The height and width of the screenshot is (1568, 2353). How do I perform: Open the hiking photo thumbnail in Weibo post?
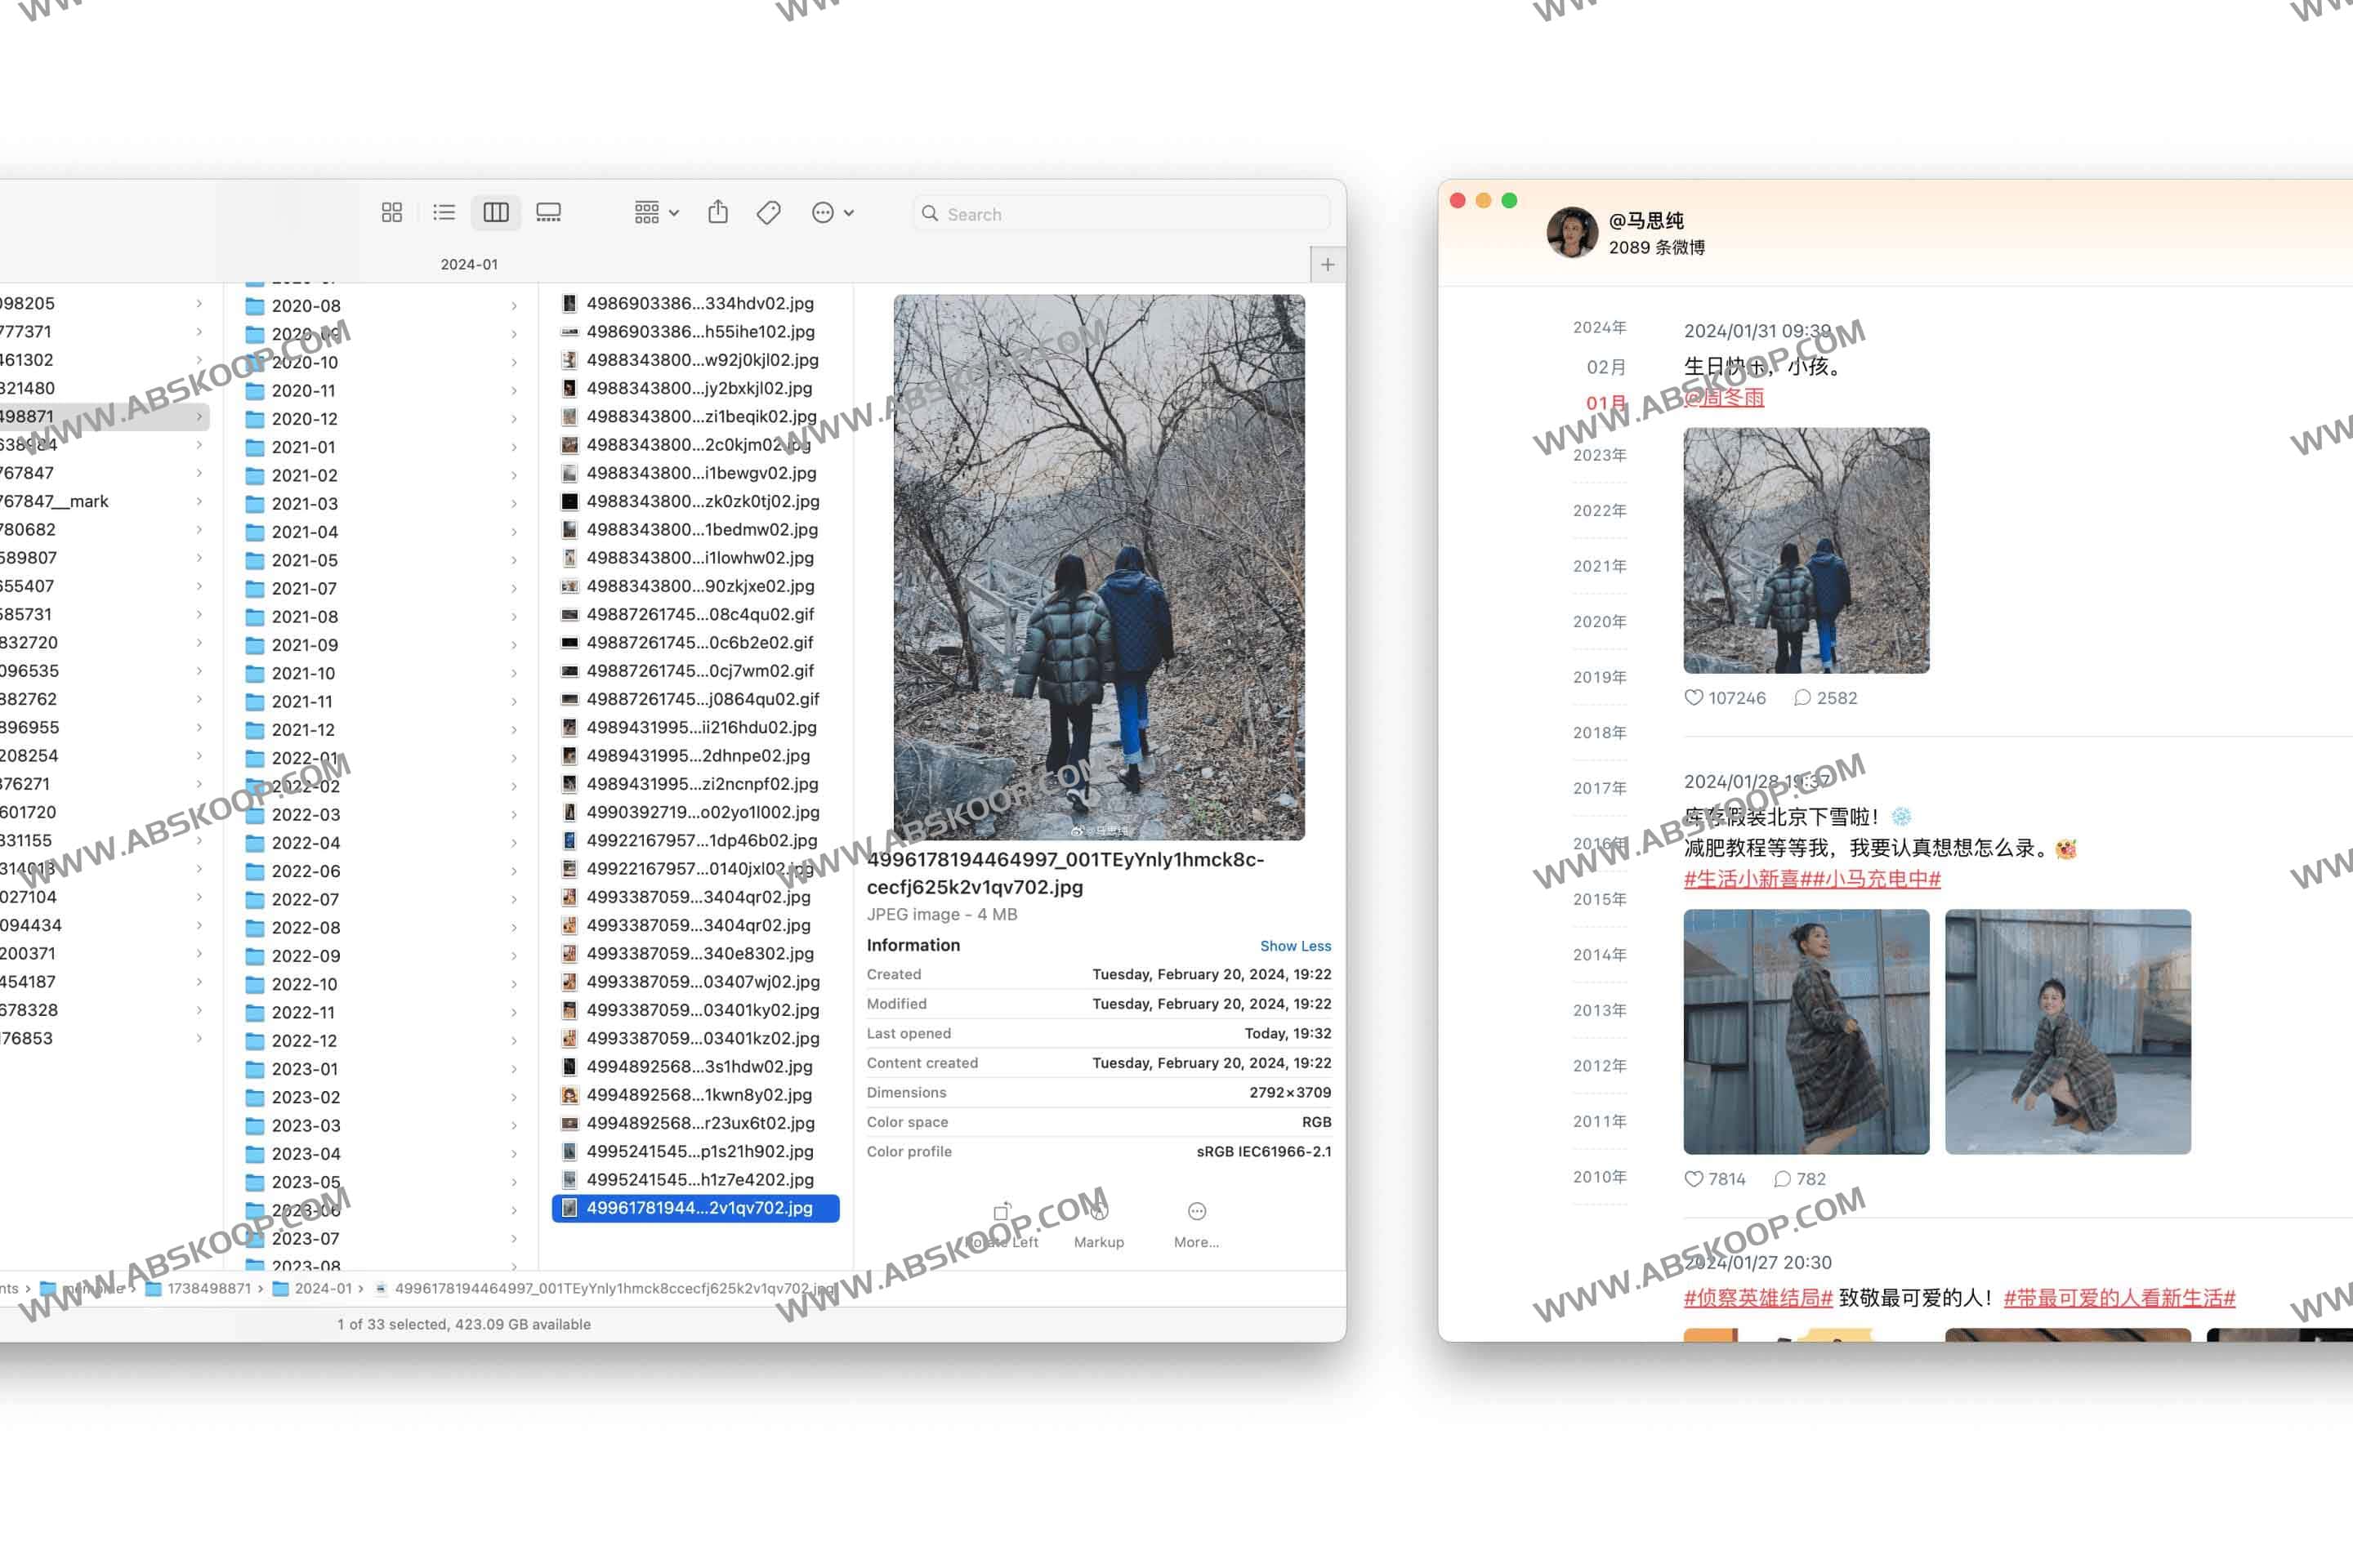pyautogui.click(x=1806, y=550)
